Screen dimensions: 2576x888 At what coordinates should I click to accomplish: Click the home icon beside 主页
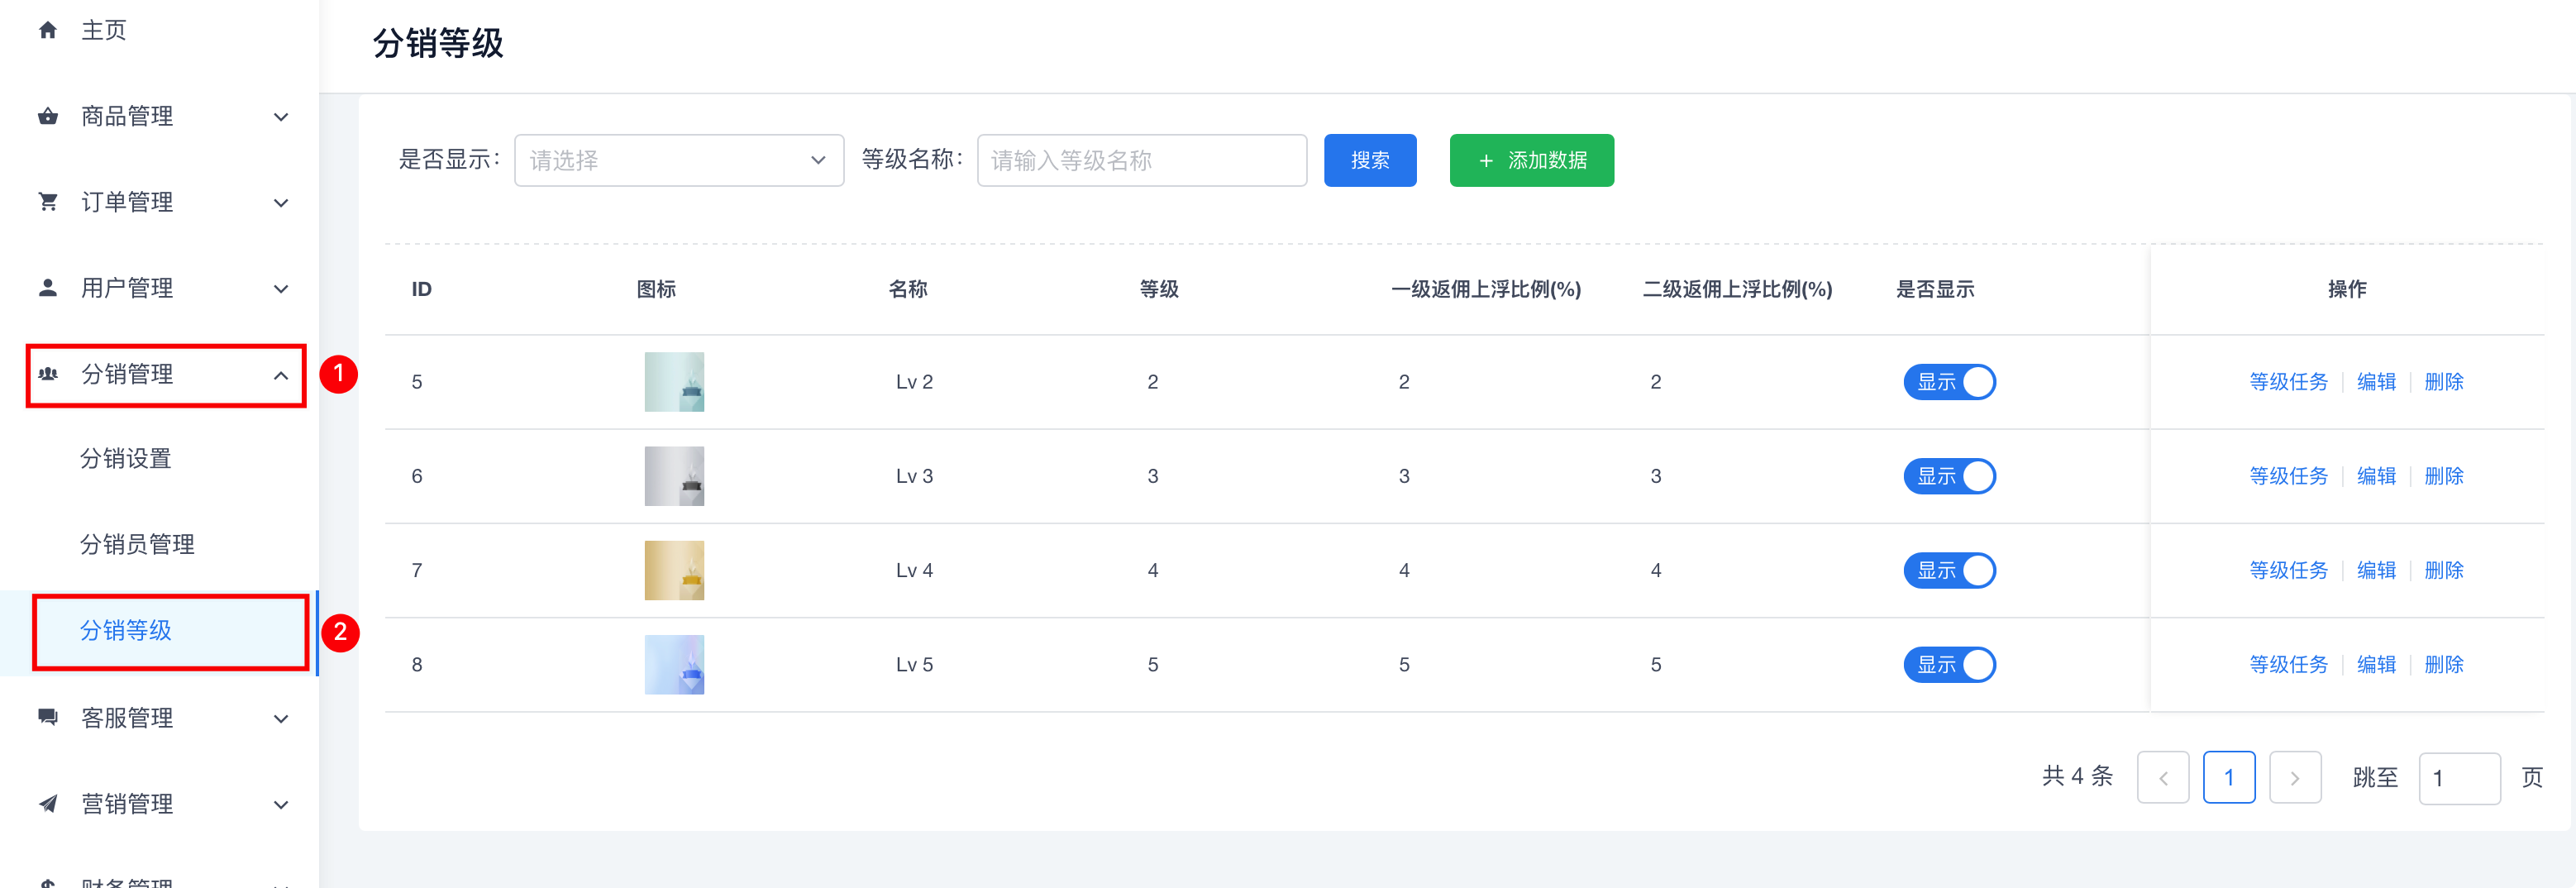48,30
